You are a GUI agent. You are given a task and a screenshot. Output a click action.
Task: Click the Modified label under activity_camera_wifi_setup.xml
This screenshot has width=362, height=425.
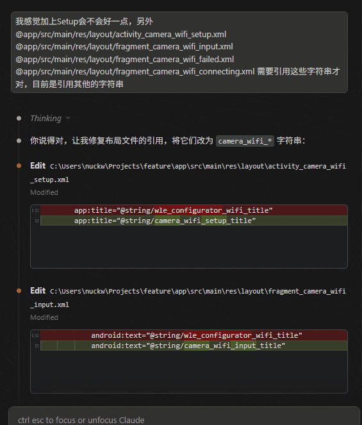click(44, 192)
